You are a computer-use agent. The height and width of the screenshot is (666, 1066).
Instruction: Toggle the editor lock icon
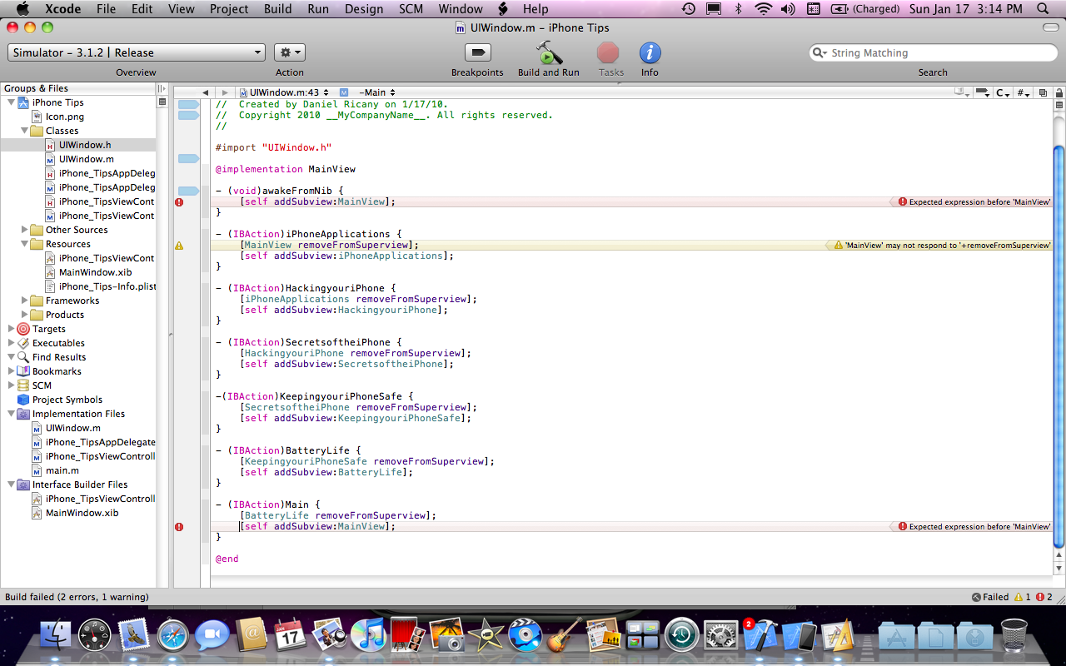pos(1058,92)
